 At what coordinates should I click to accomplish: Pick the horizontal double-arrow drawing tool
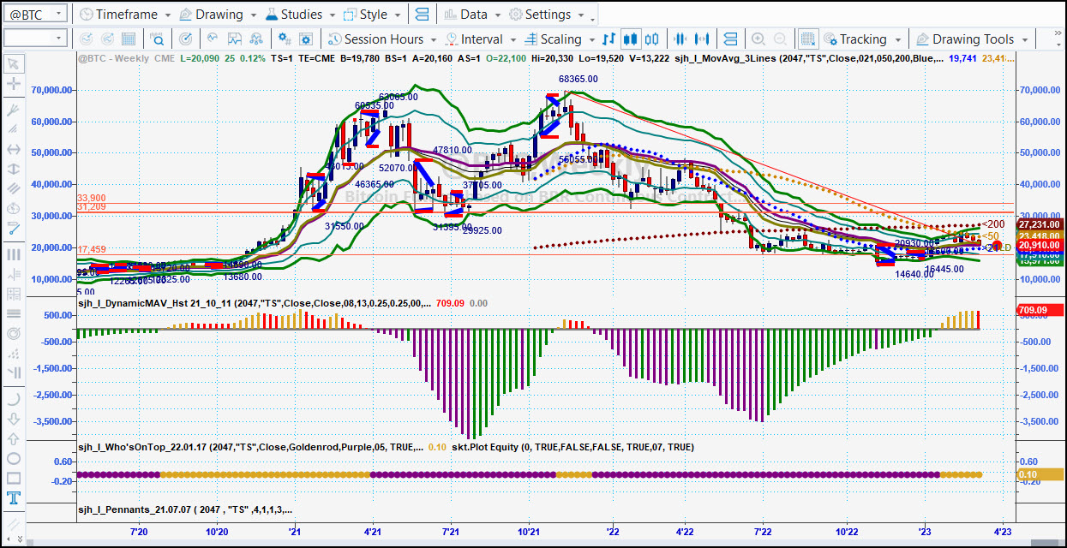pyautogui.click(x=14, y=149)
